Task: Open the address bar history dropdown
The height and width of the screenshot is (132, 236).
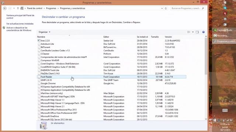Action: coord(162,8)
